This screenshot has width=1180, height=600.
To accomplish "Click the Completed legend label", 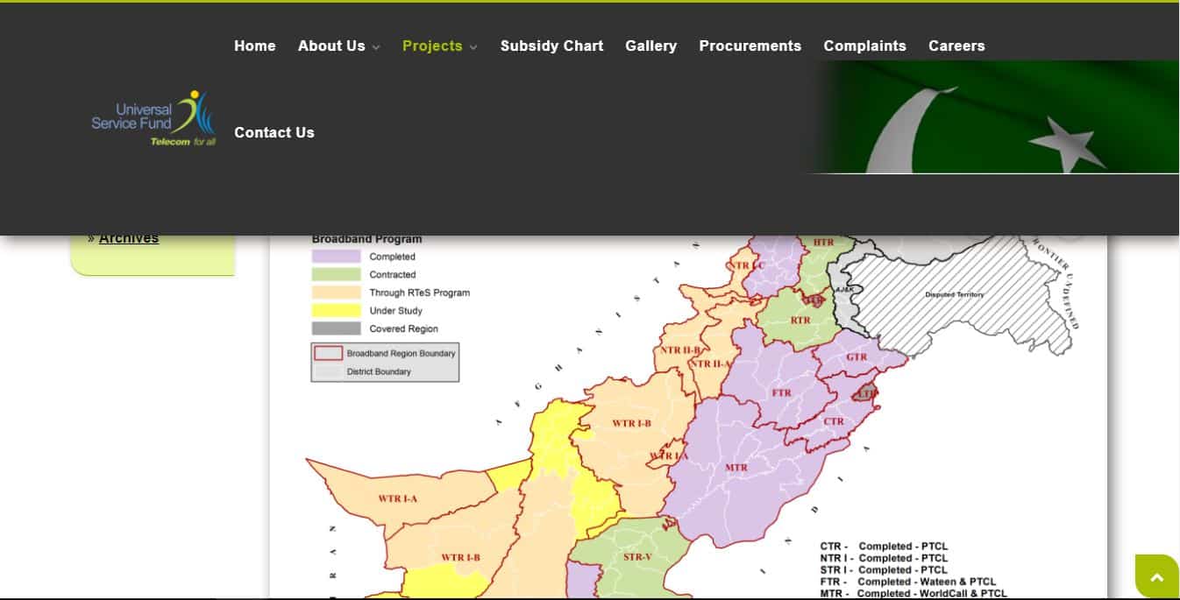I will 393,257.
